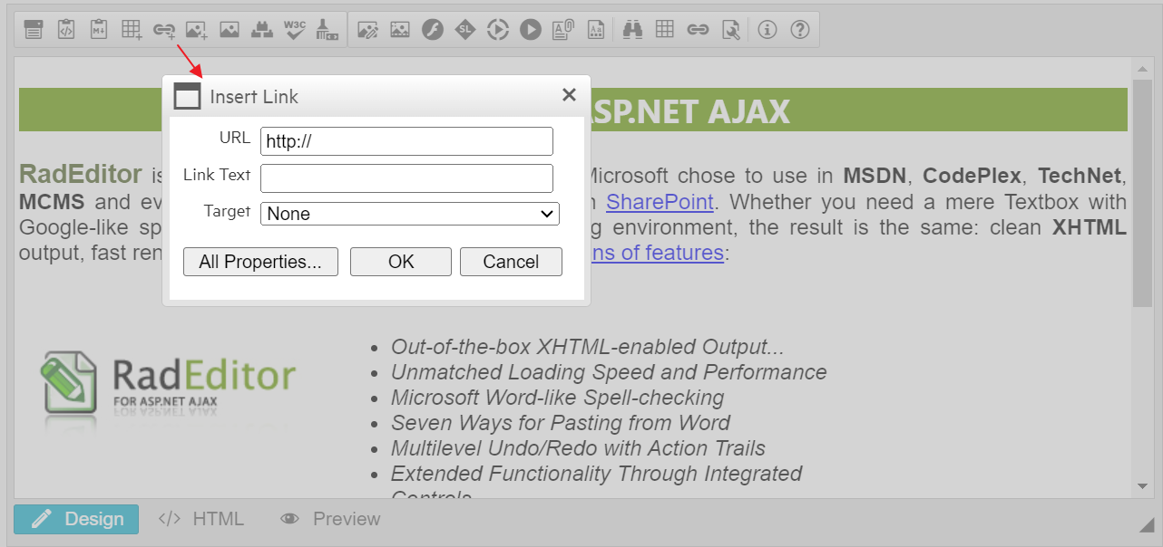This screenshot has height=547, width=1163.
Task: Click the Insert Link chain icon
Action: pyautogui.click(x=164, y=30)
